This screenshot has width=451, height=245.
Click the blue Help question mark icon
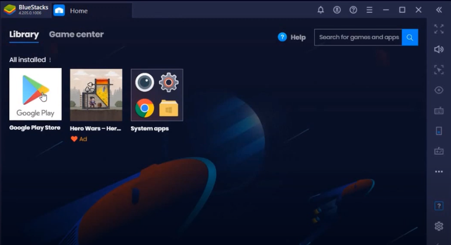pos(282,37)
